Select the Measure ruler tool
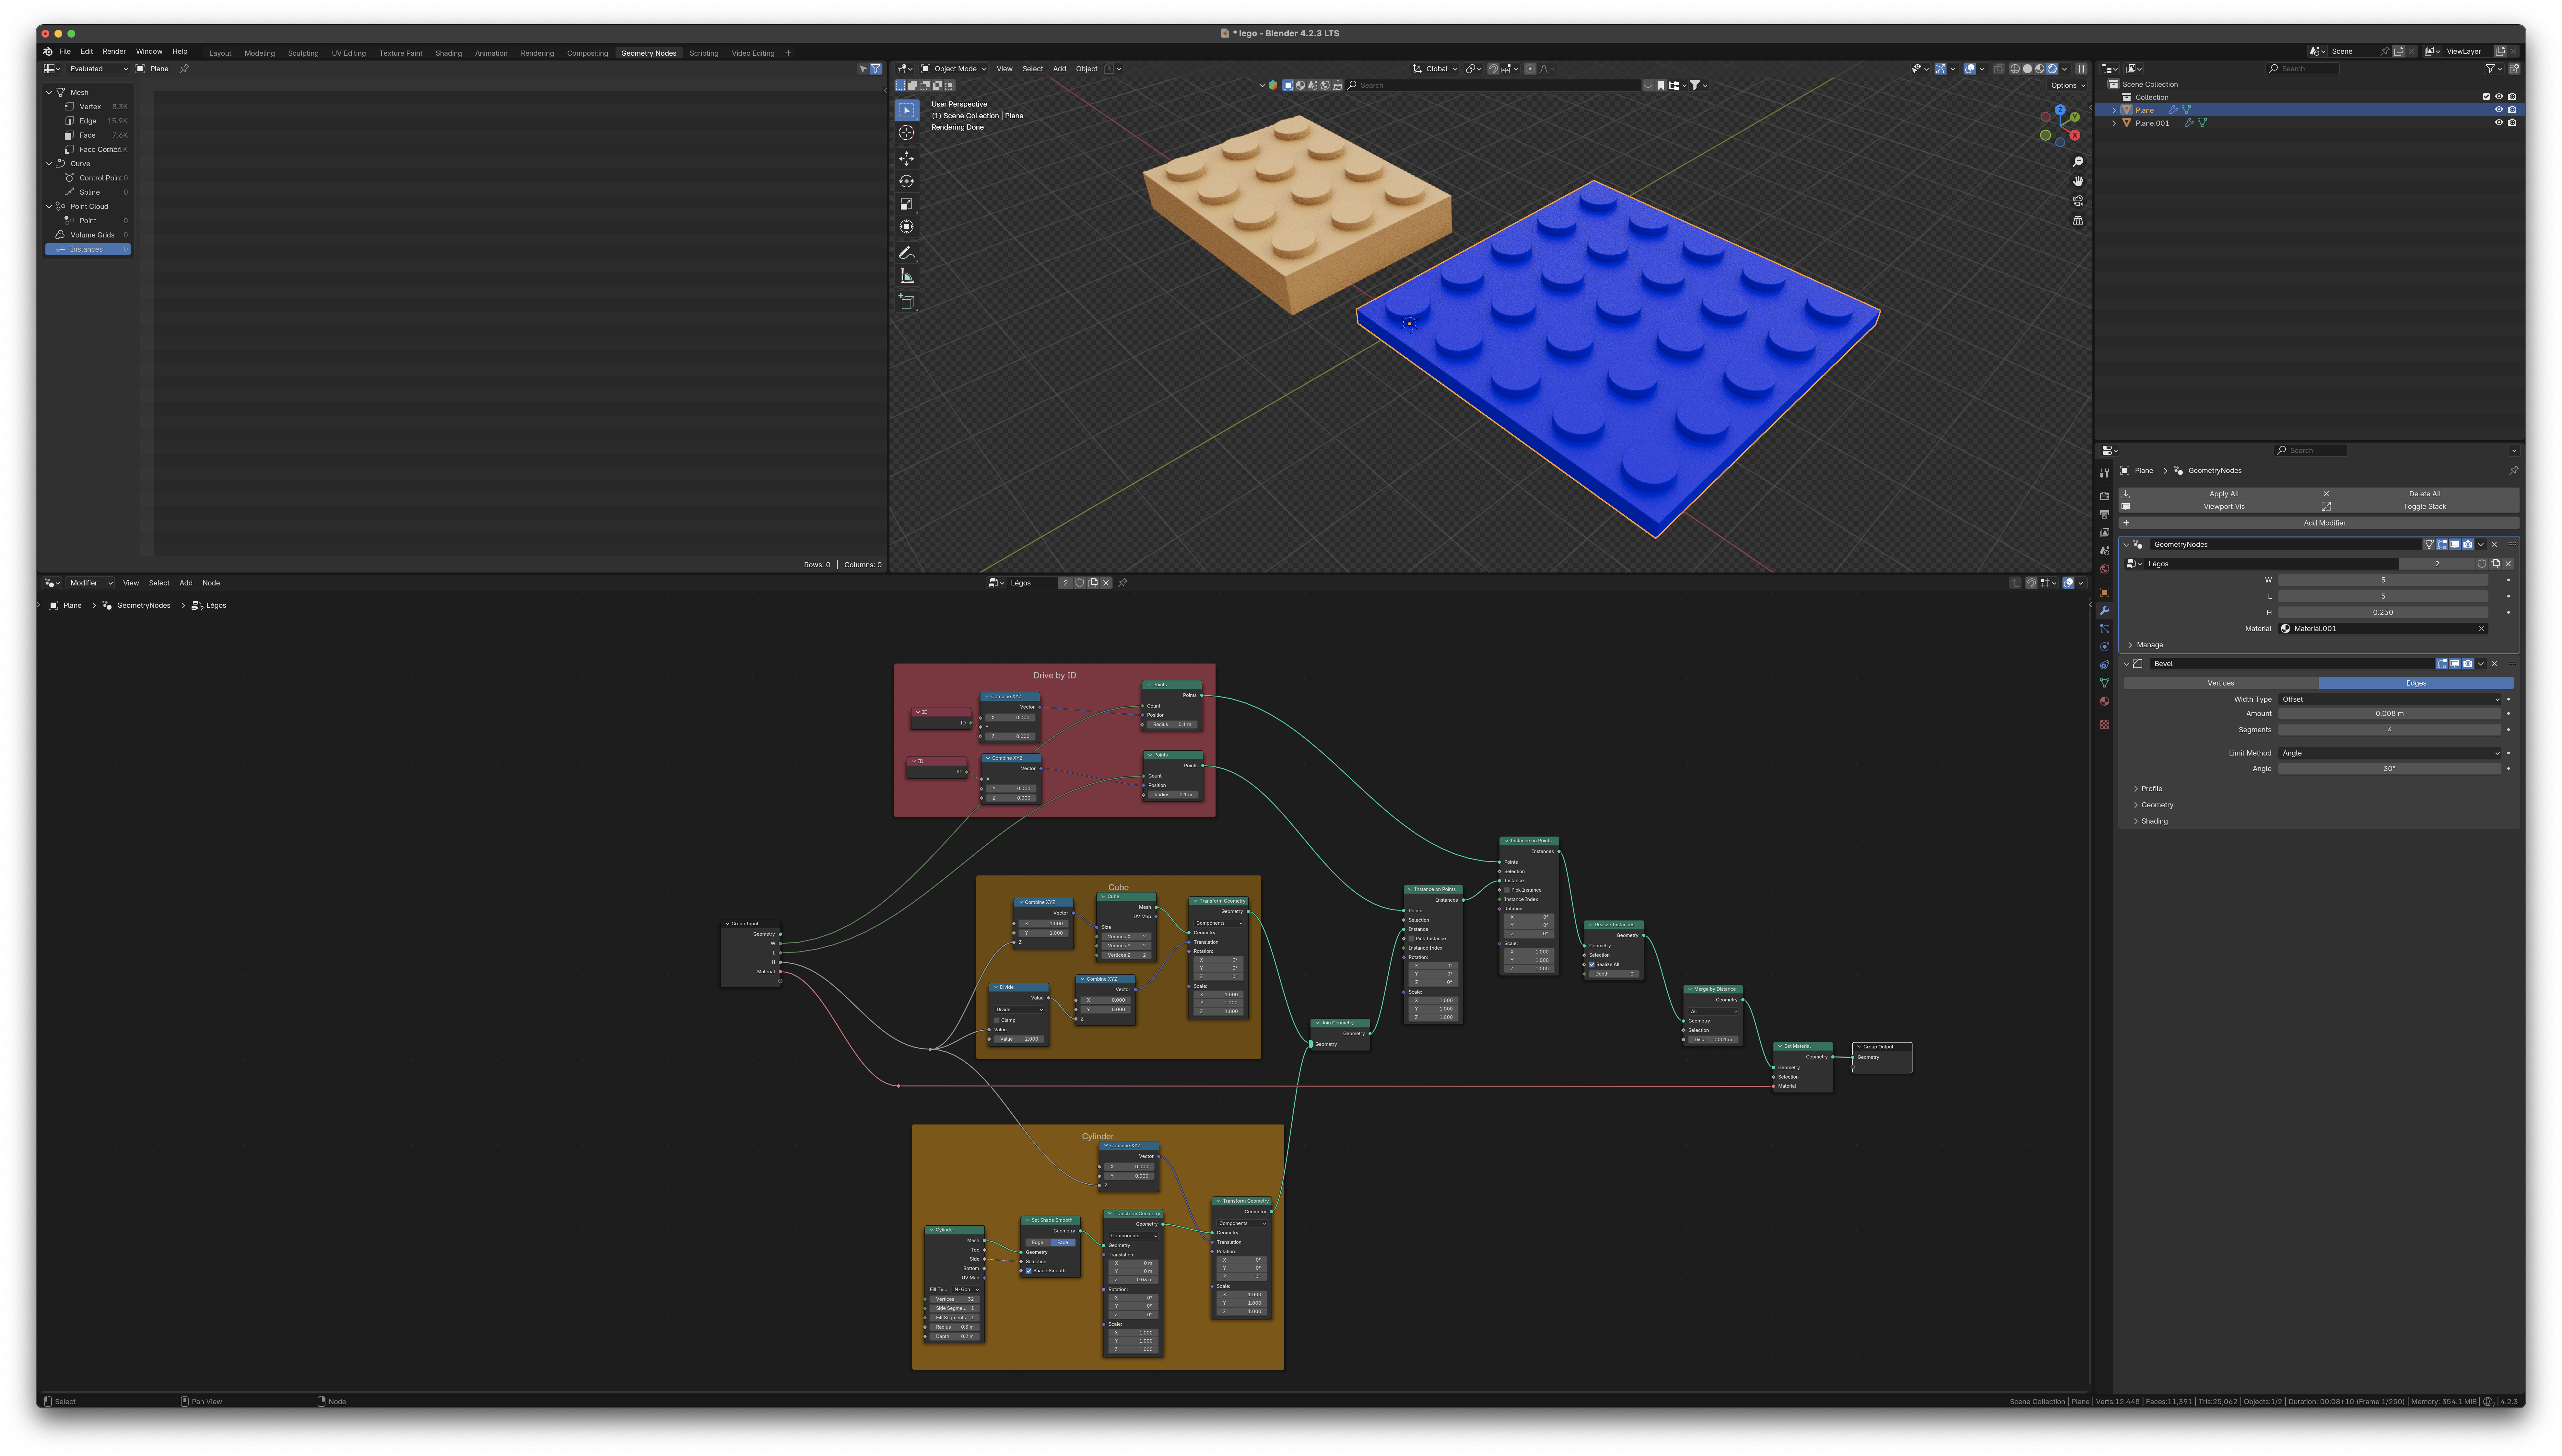This screenshot has height=1456, width=2562. click(x=906, y=276)
